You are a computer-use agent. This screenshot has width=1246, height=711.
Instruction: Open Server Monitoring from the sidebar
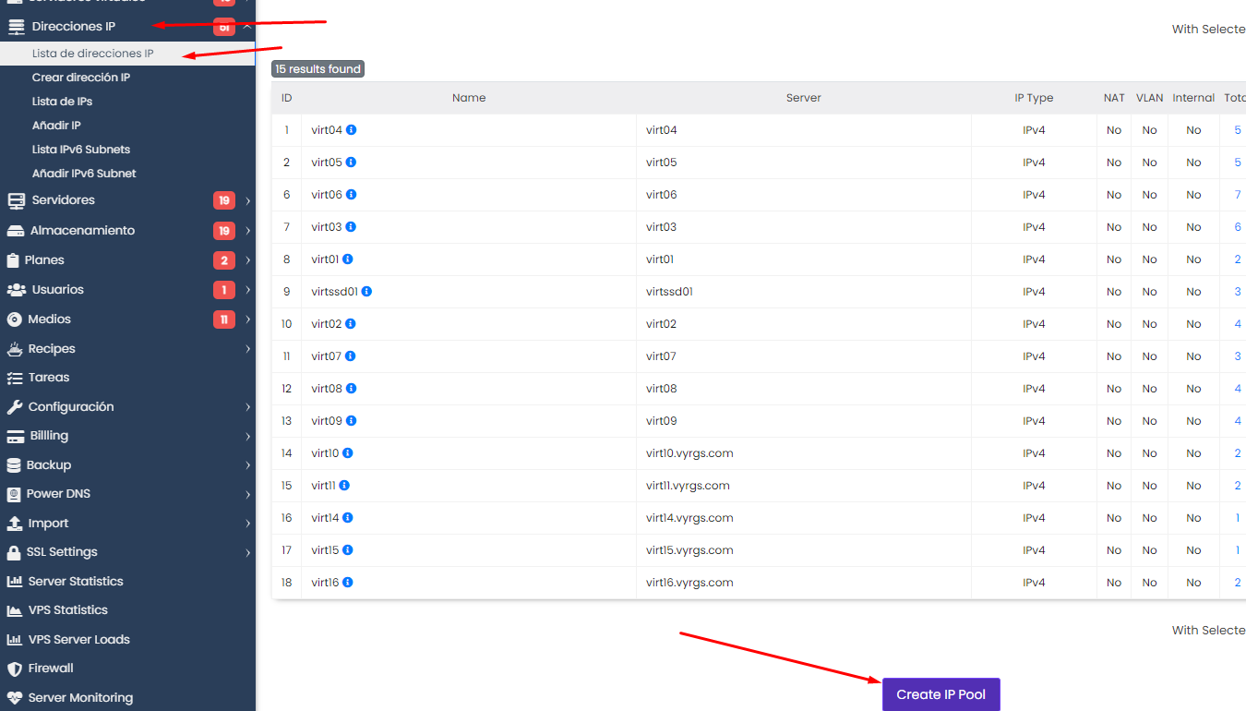80,698
